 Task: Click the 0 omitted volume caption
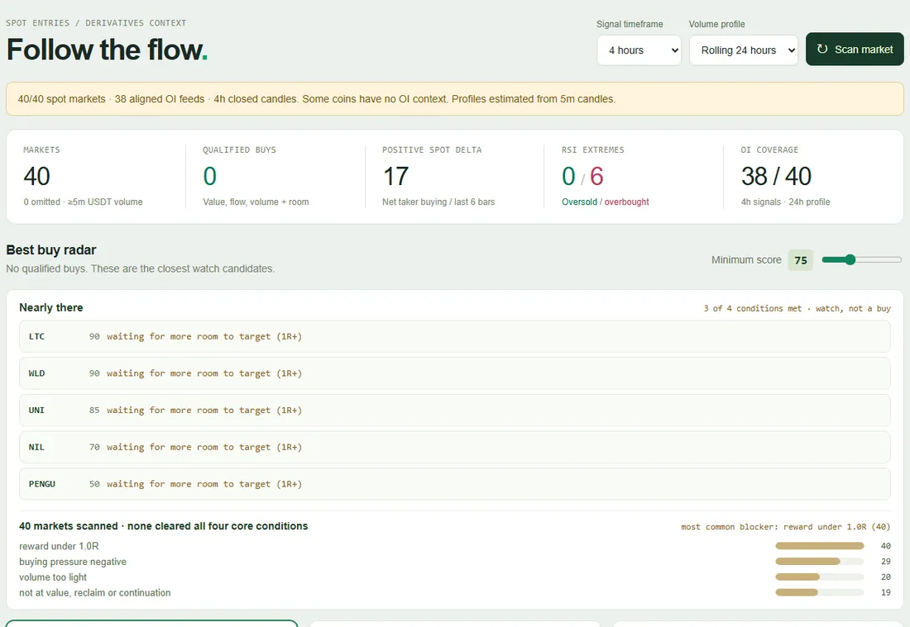pyautogui.click(x=83, y=202)
